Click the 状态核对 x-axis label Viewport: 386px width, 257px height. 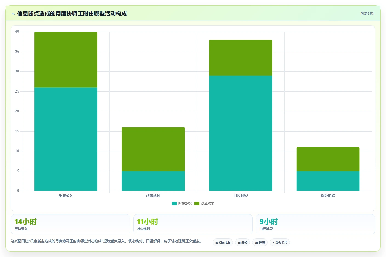click(x=153, y=196)
